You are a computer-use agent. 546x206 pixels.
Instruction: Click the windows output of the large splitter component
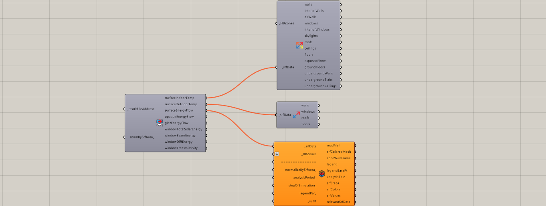click(311, 23)
